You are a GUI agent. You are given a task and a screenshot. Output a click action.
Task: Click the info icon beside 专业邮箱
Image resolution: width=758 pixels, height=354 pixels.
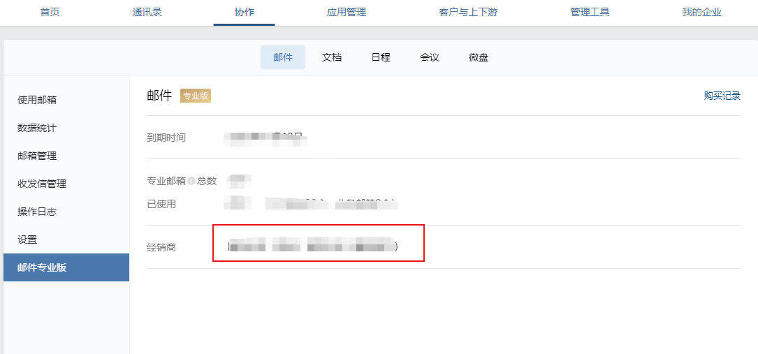pos(191,181)
